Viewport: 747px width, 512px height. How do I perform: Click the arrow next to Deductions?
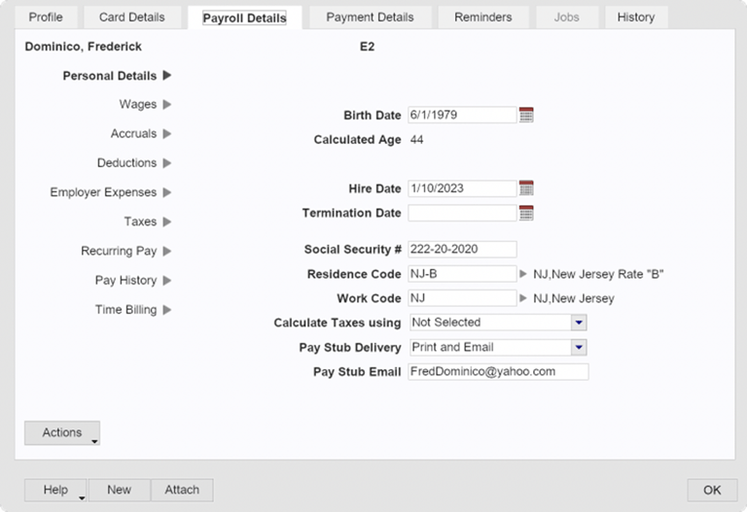tap(167, 163)
